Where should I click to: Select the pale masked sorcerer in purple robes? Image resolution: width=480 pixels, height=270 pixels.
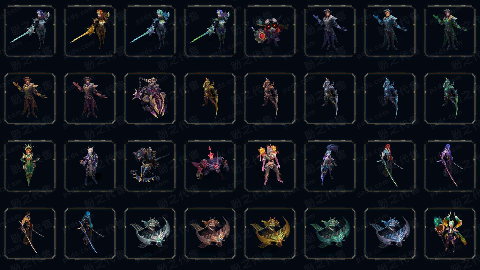click(90, 166)
